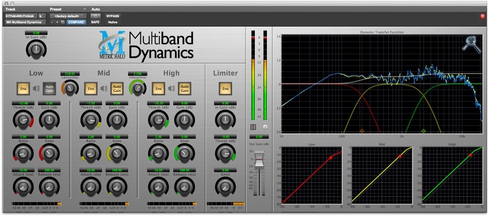Select next preset with plus button
The width and height of the screenshot is (489, 216).
pyautogui.click(x=57, y=22)
